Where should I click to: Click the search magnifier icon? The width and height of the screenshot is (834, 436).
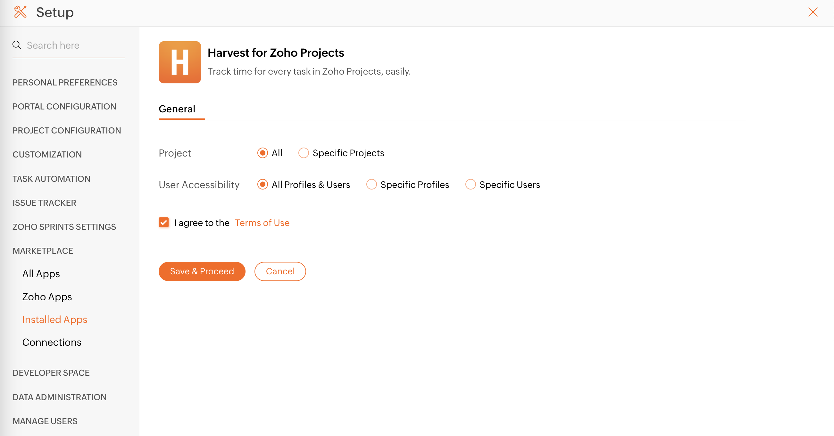tap(17, 45)
